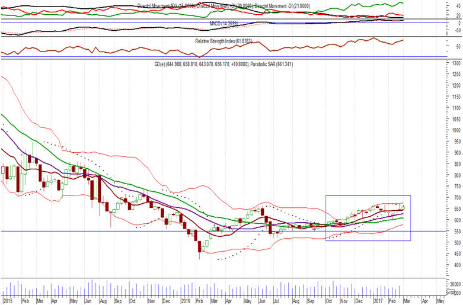Click the 550 price axis label
463x305 pixels.
[457, 231]
